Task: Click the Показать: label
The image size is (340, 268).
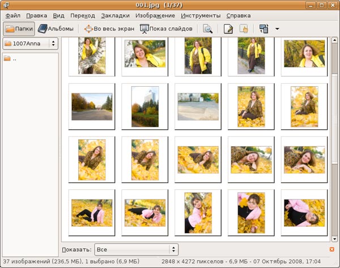Action: [x=76, y=249]
